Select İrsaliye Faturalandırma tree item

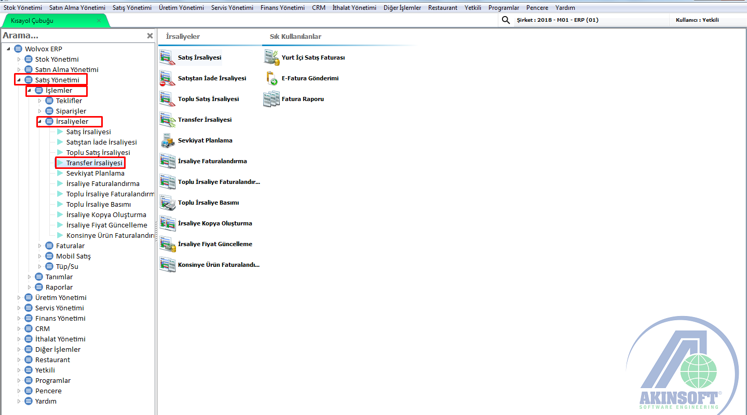103,183
